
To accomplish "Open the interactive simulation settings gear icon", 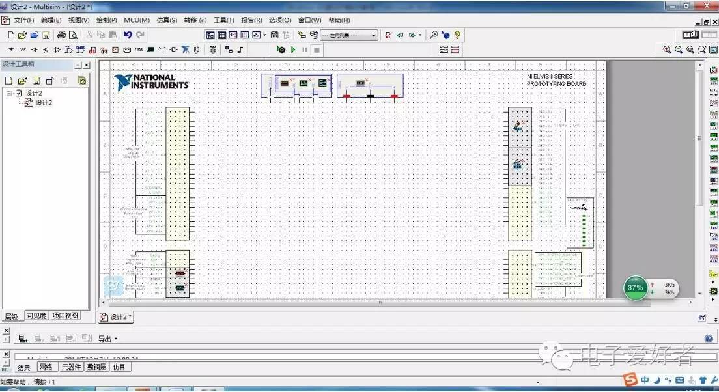I will tap(281, 49).
